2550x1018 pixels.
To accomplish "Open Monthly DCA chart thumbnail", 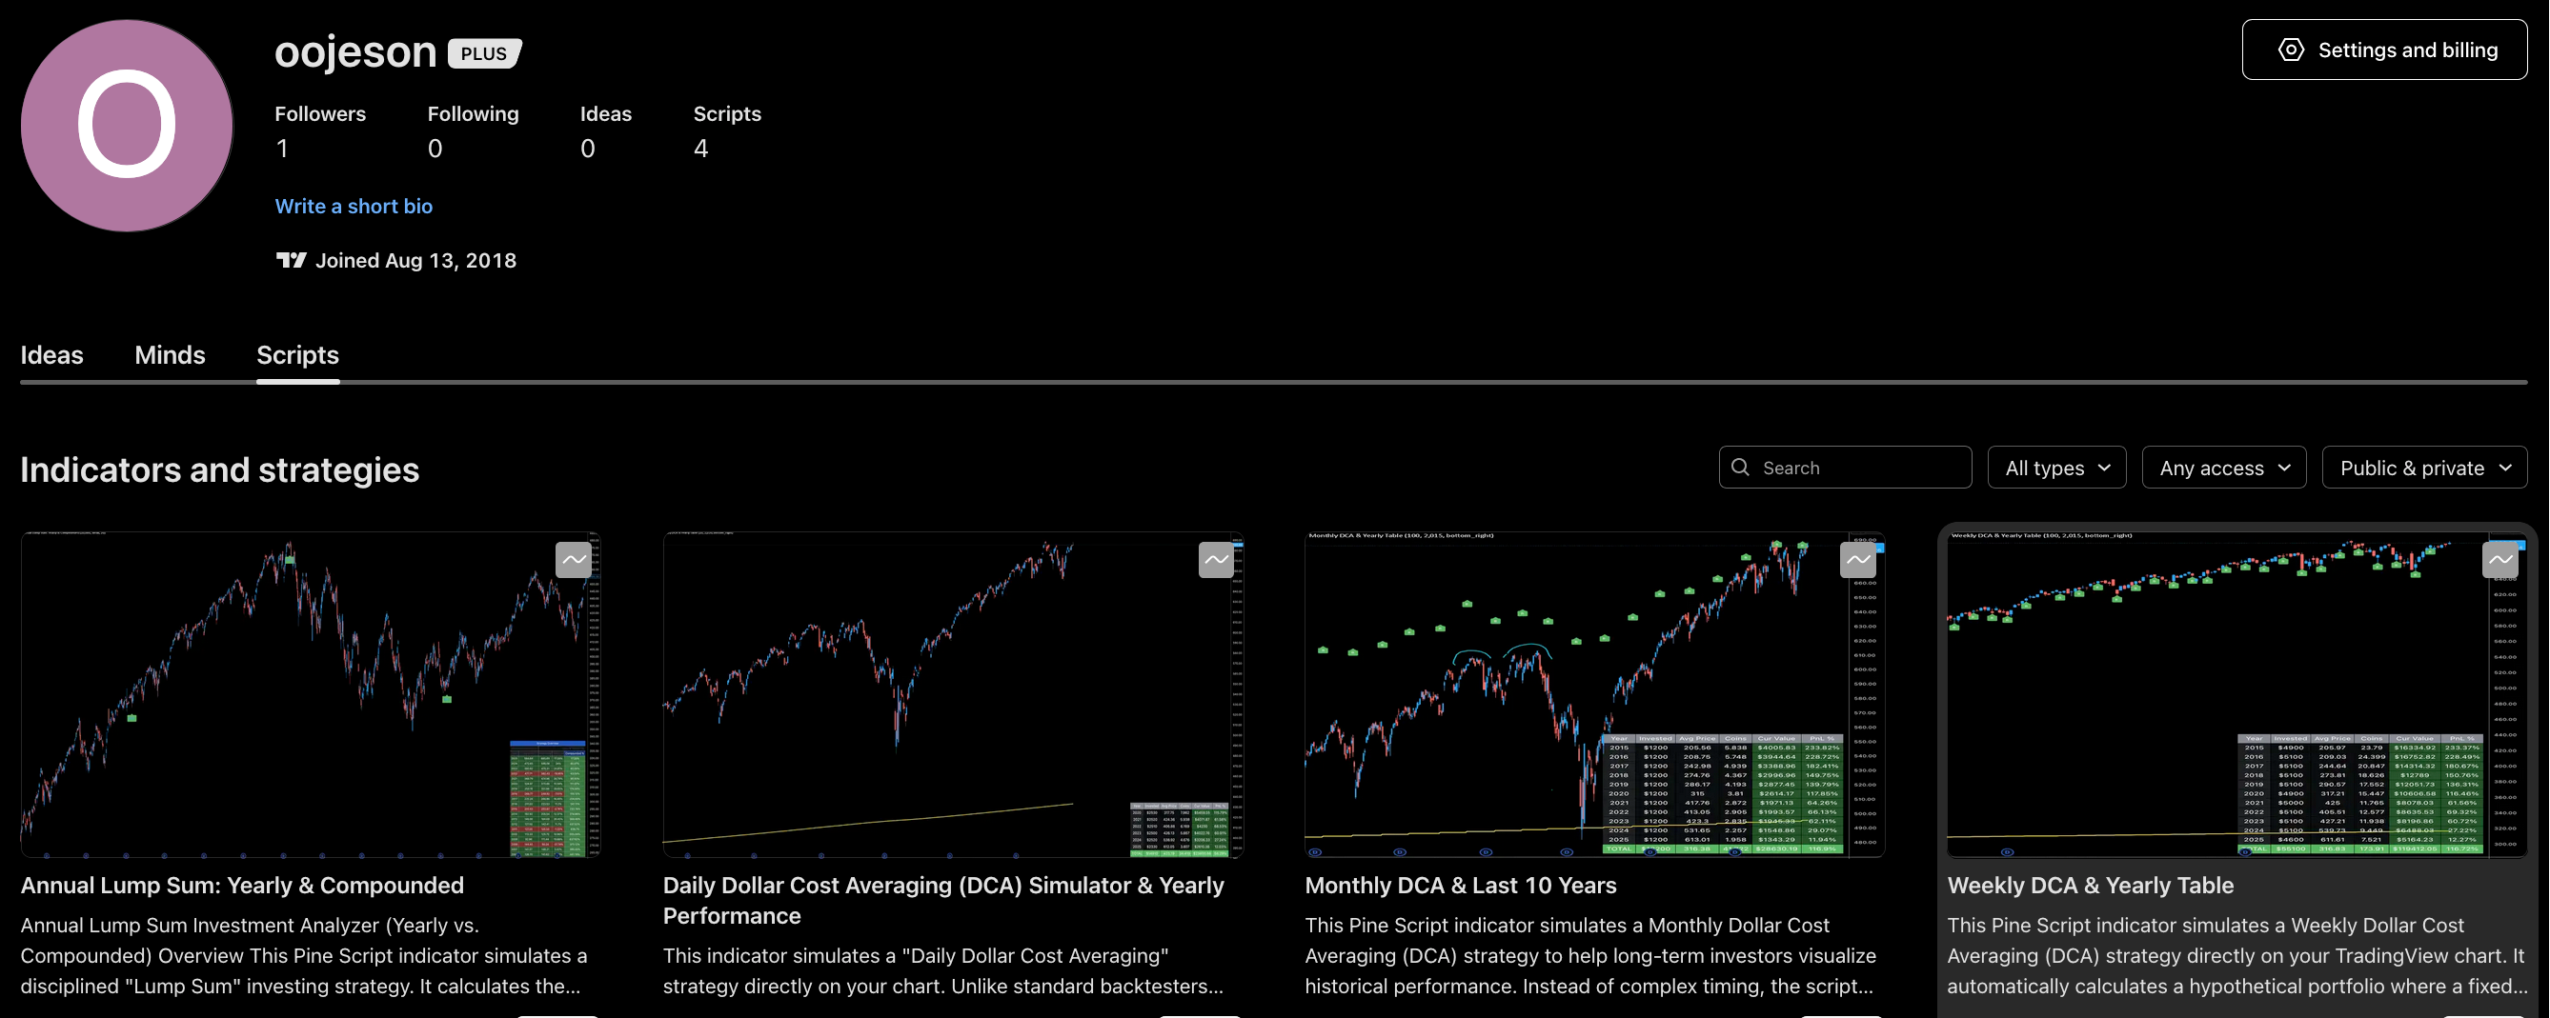I will tap(1593, 694).
